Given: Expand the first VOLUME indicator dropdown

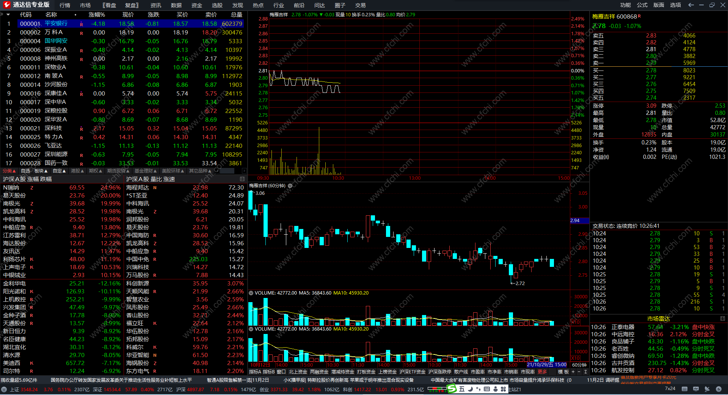Looking at the screenshot, I should tap(251, 293).
